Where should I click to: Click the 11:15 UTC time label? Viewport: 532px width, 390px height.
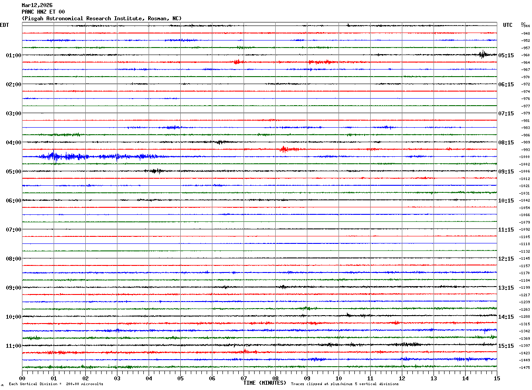click(506, 230)
